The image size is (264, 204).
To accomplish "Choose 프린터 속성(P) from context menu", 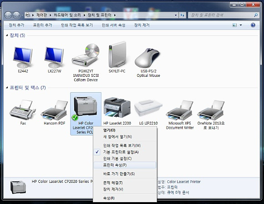I will tap(125, 165).
